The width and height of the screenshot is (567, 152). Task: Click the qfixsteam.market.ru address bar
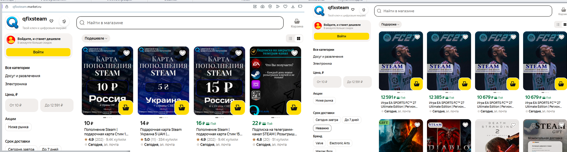(27, 7)
